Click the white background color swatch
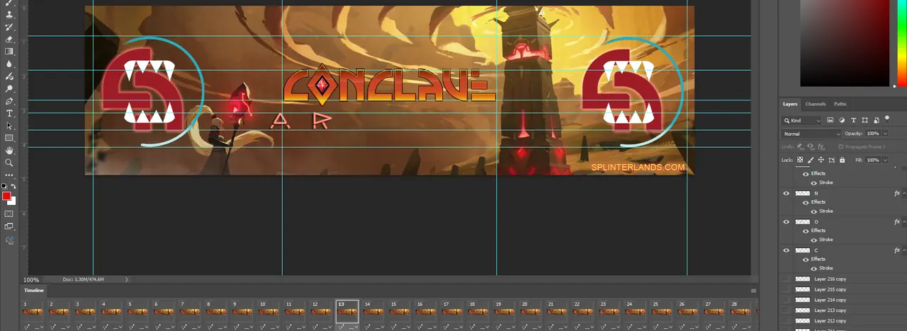Screen dimensions: 907x331 pyautogui.click(x=13, y=202)
